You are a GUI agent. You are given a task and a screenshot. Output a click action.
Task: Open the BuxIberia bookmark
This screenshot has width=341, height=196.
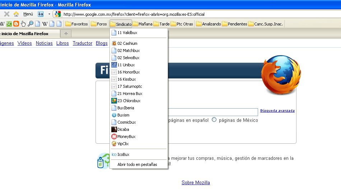point(139,108)
